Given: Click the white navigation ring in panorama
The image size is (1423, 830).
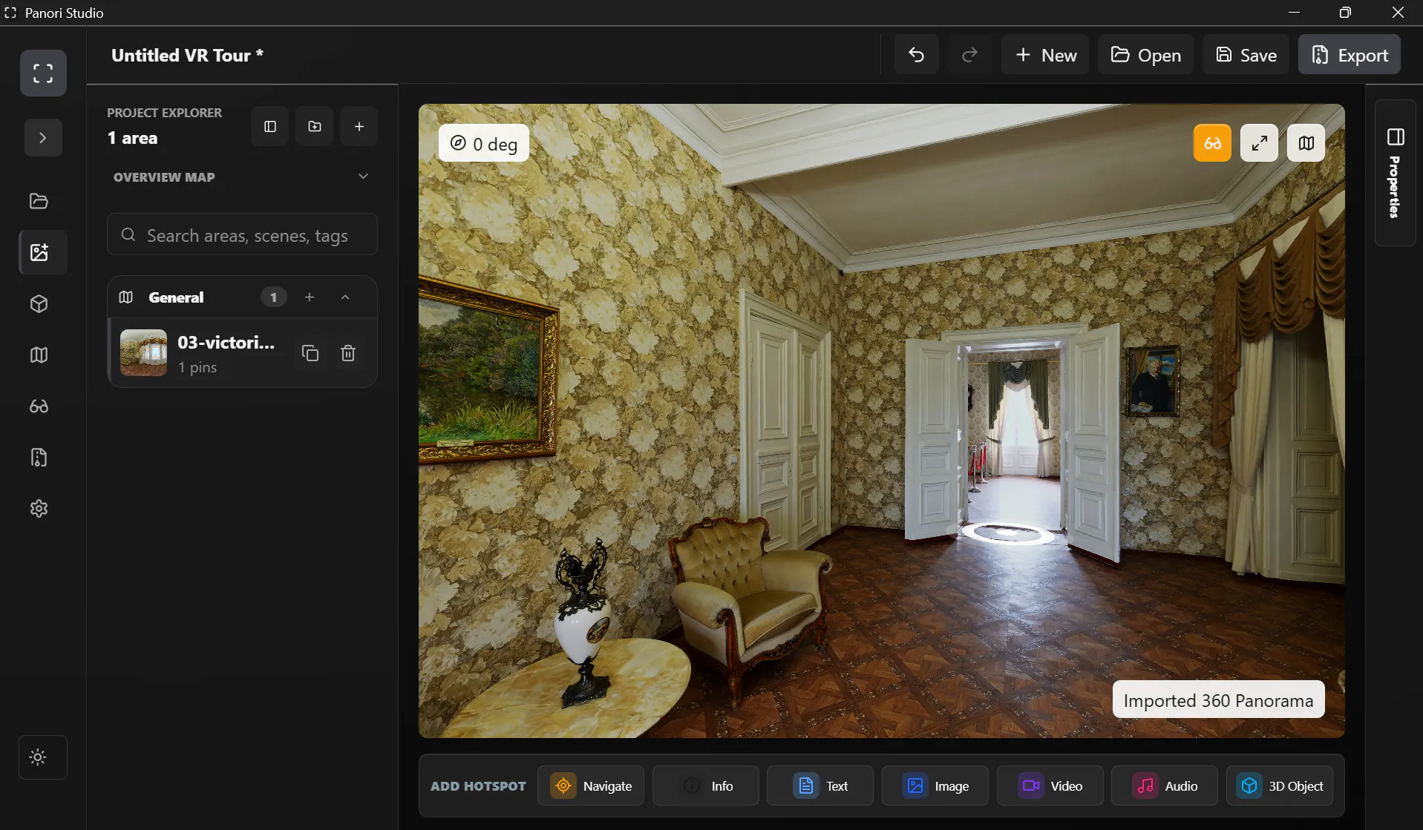Looking at the screenshot, I should [x=1007, y=533].
